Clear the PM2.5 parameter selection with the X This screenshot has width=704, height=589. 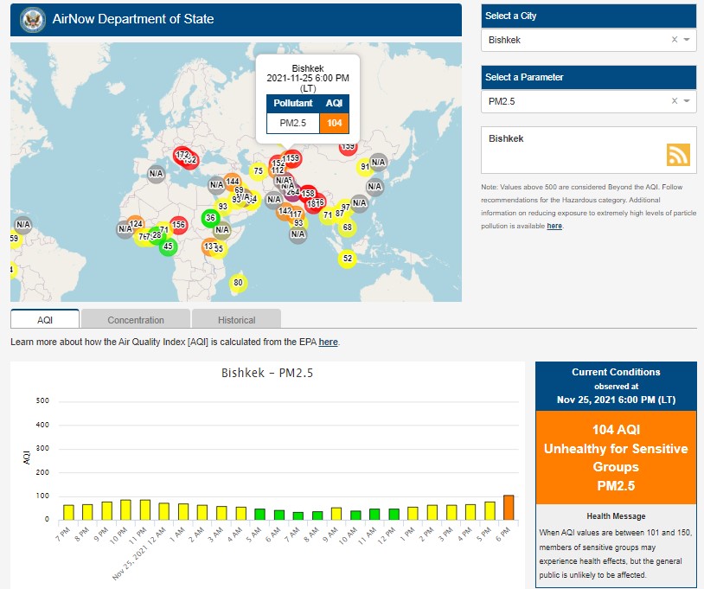675,101
